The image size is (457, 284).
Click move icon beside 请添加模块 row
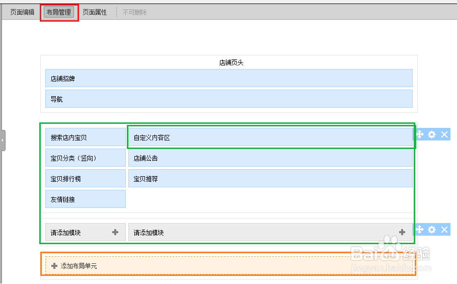pyautogui.click(x=420, y=230)
